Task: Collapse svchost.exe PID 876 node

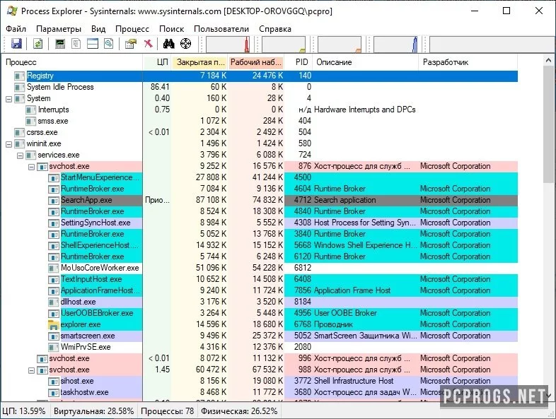Action: (x=32, y=167)
